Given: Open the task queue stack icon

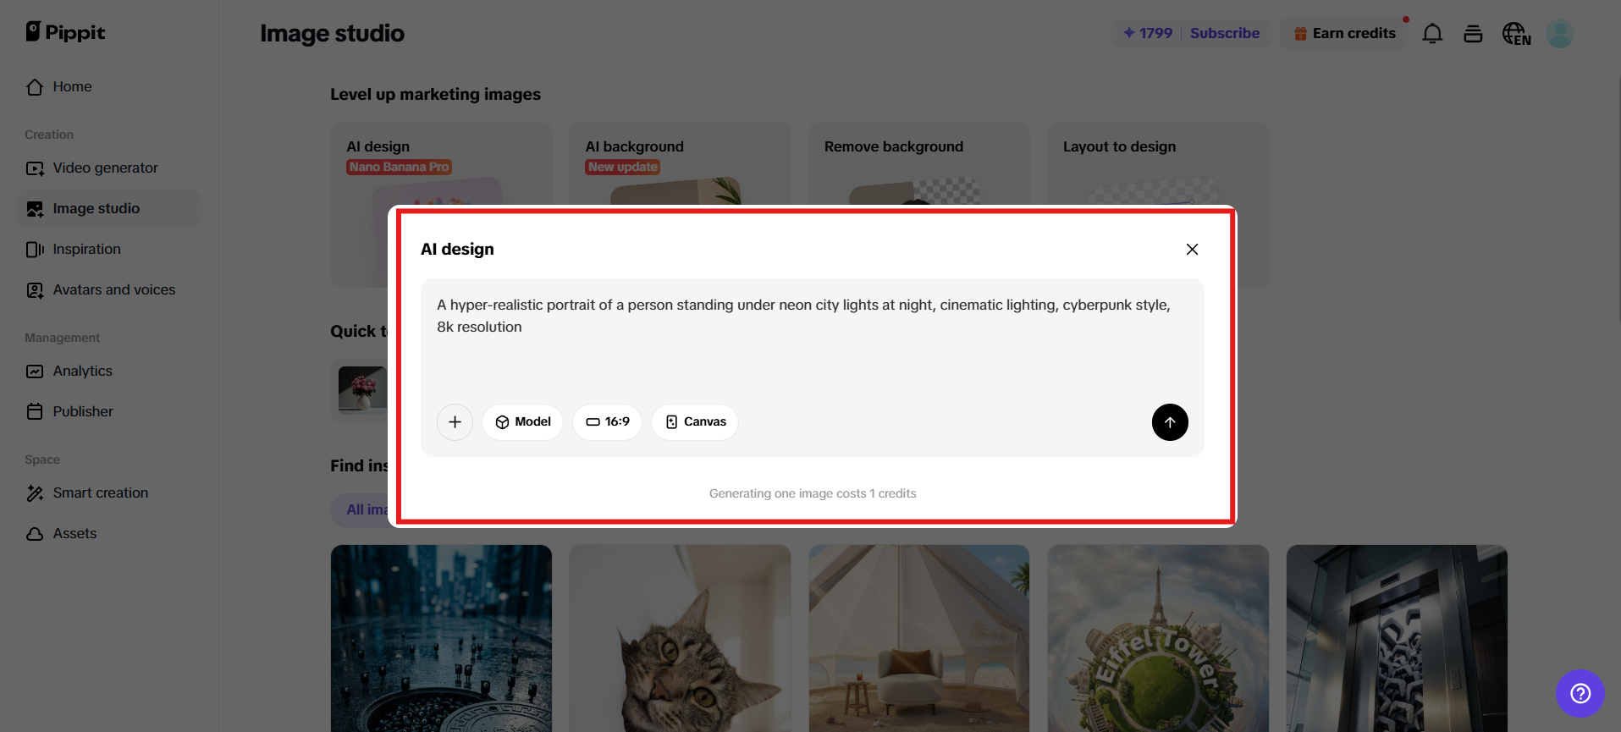Looking at the screenshot, I should 1473,34.
